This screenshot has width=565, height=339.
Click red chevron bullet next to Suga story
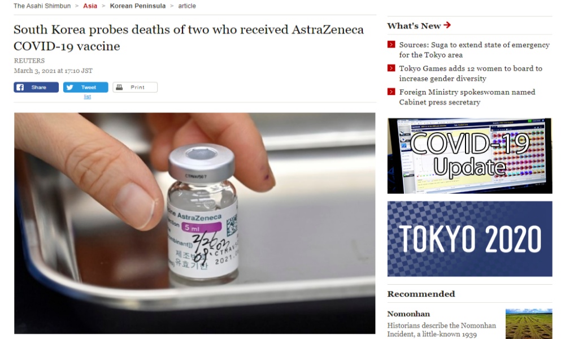tap(392, 44)
